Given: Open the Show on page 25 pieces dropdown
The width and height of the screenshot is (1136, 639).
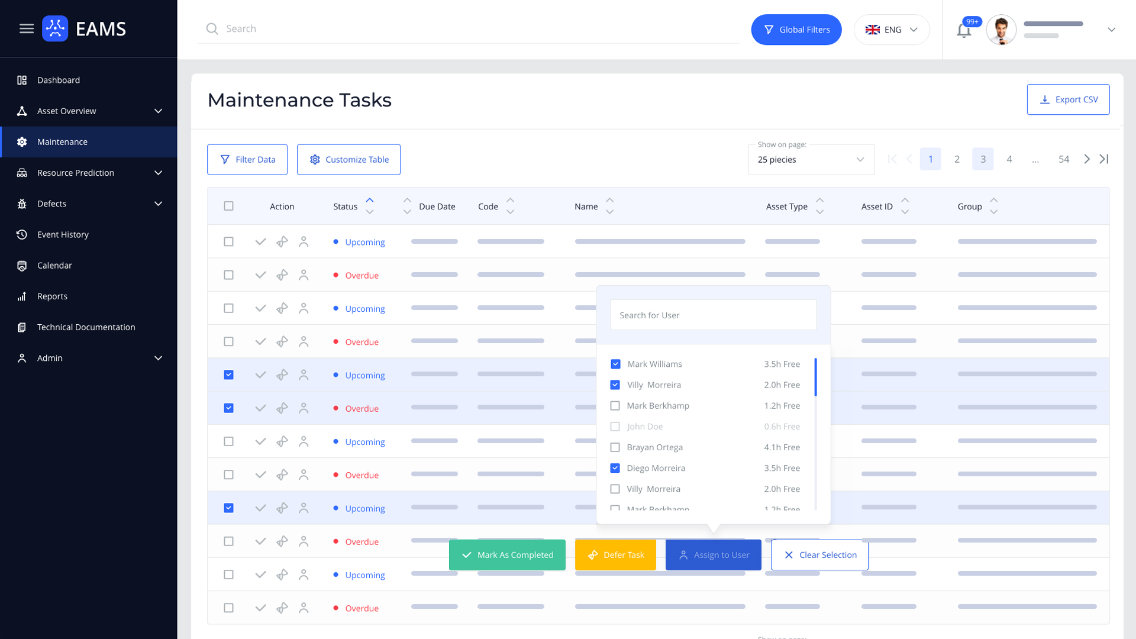Looking at the screenshot, I should click(811, 159).
